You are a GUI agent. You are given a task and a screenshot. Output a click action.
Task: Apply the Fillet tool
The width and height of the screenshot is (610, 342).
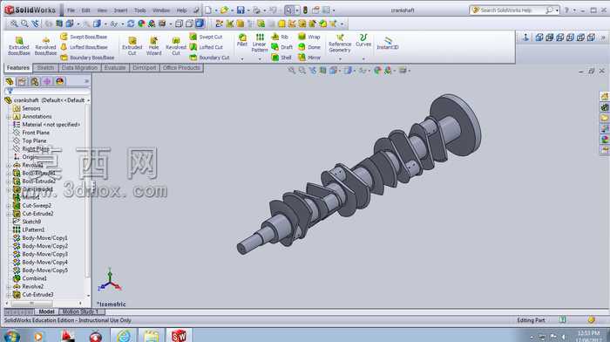242,40
